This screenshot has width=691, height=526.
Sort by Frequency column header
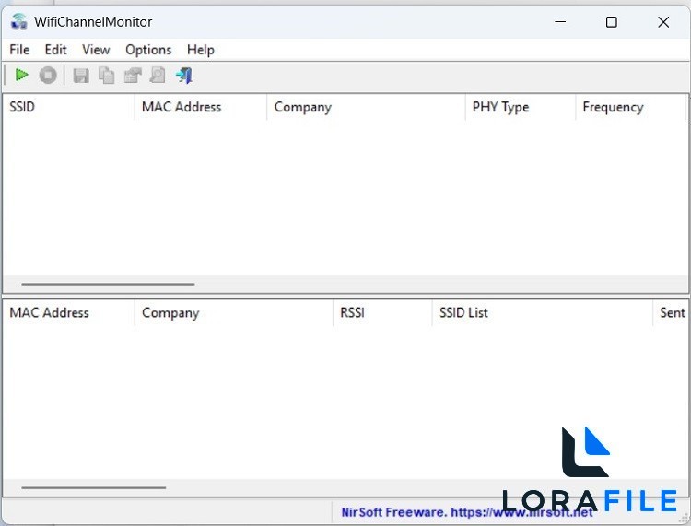[631, 107]
